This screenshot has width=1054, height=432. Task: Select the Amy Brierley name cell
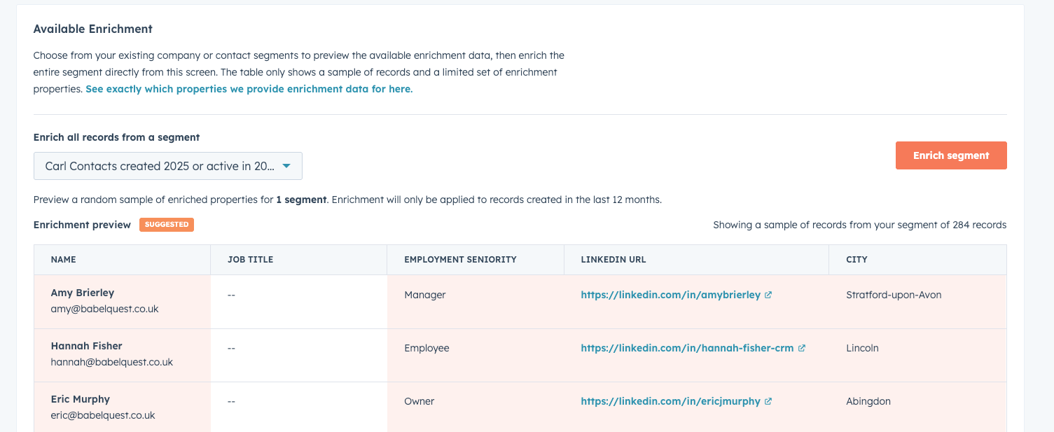coord(123,302)
